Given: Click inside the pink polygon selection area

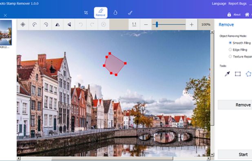Looking at the screenshot, I should tap(114, 64).
